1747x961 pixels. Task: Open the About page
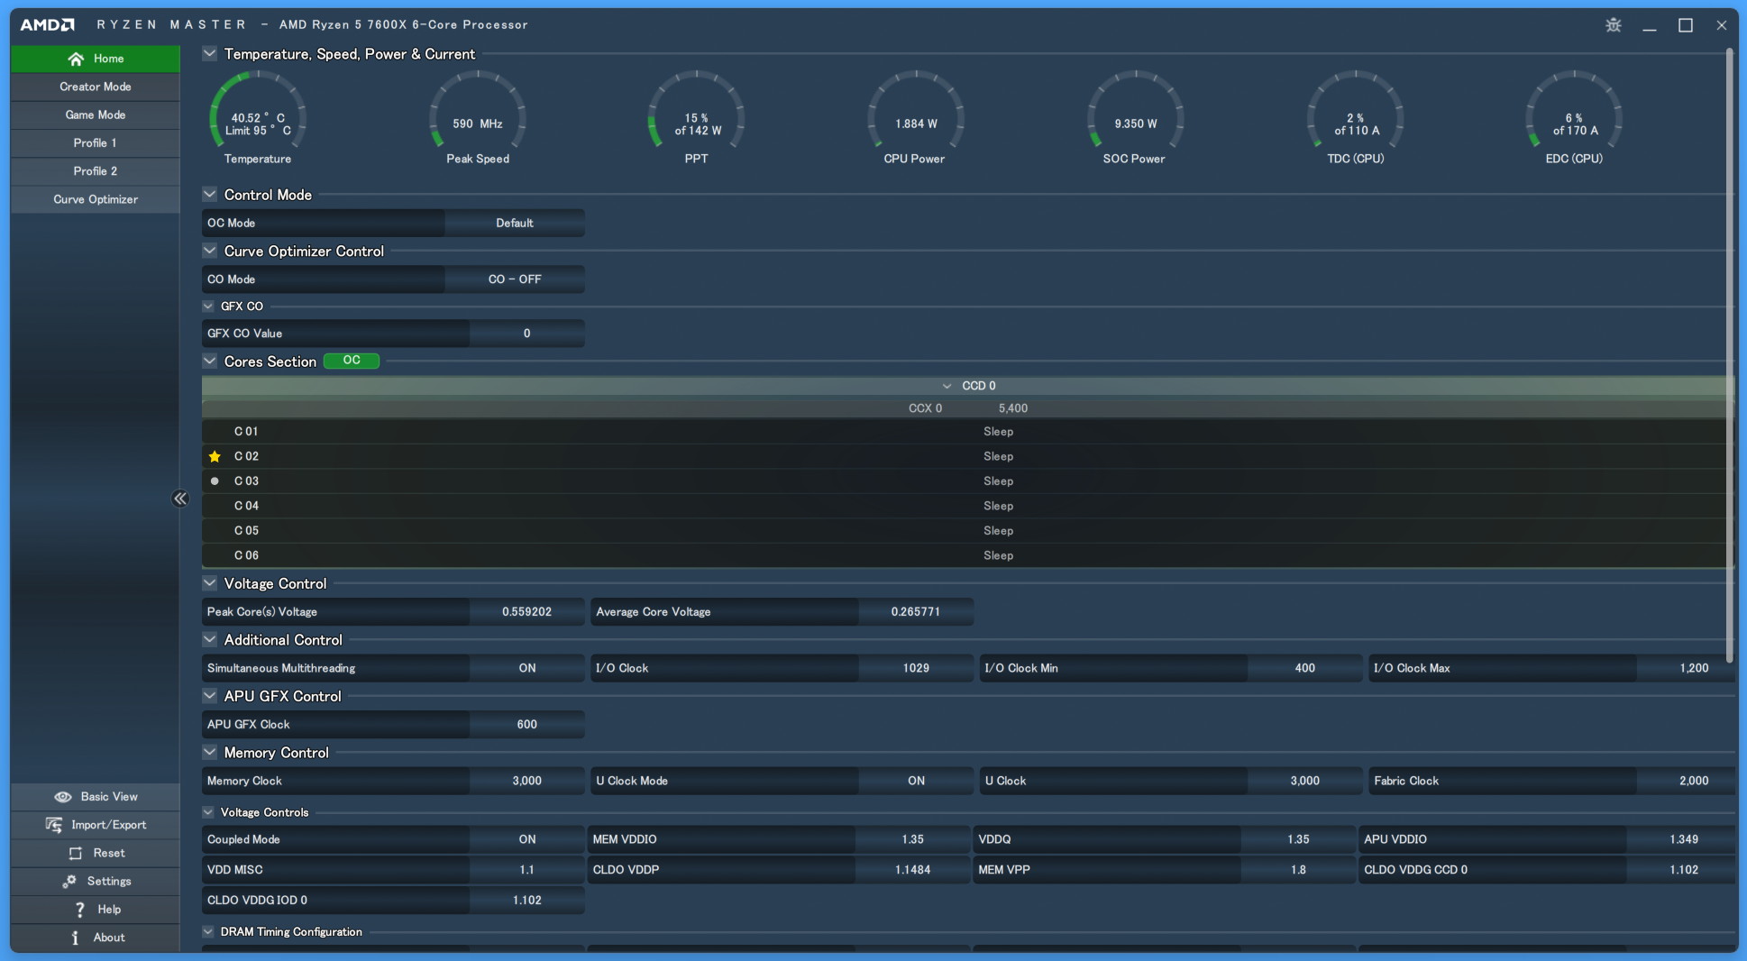click(96, 938)
